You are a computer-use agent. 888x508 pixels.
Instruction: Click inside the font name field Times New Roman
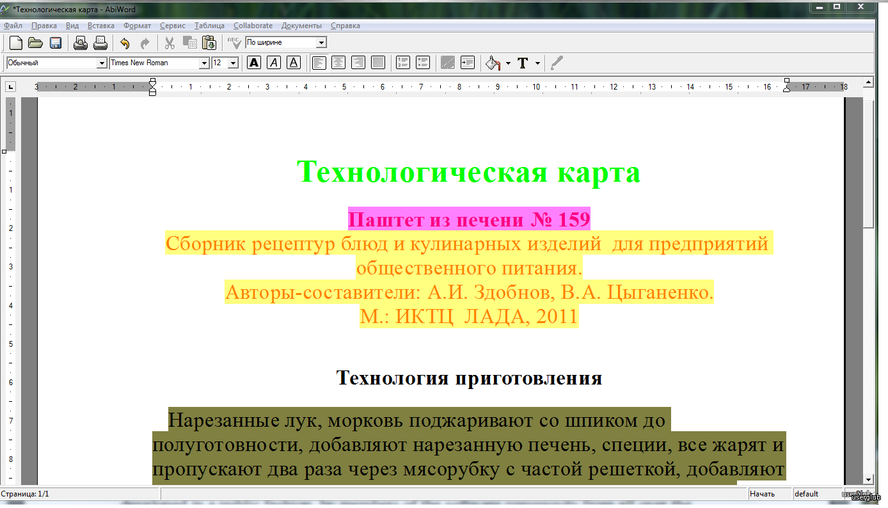point(154,63)
